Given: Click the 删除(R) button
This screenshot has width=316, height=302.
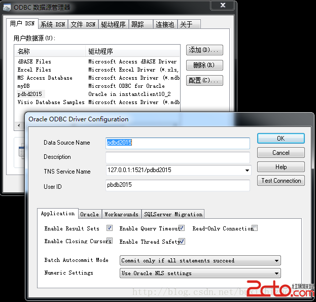Looking at the screenshot, I should (x=204, y=65).
